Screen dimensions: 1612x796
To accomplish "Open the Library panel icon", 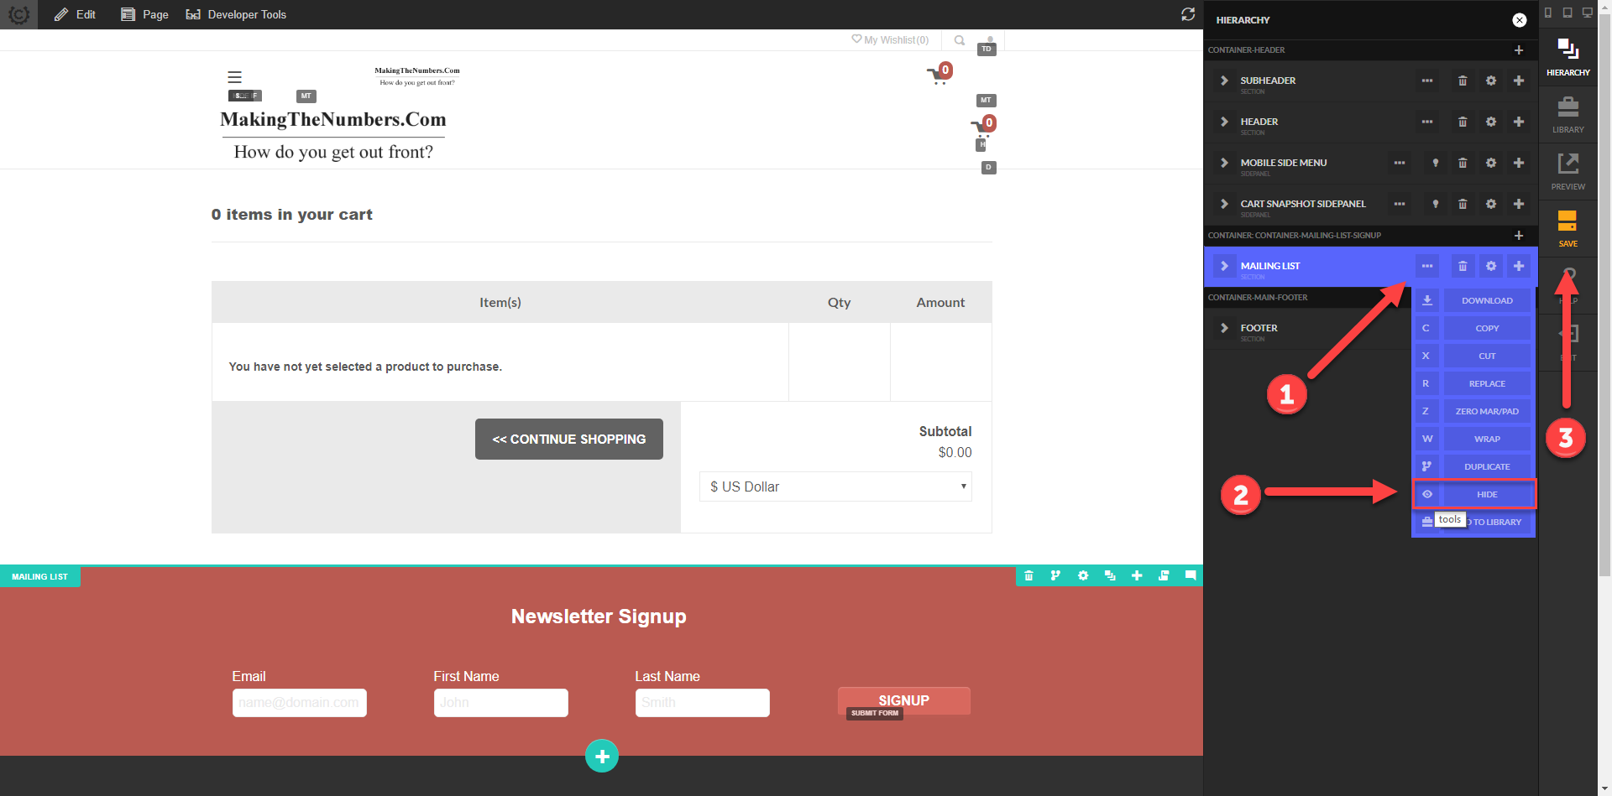I will click(x=1568, y=115).
